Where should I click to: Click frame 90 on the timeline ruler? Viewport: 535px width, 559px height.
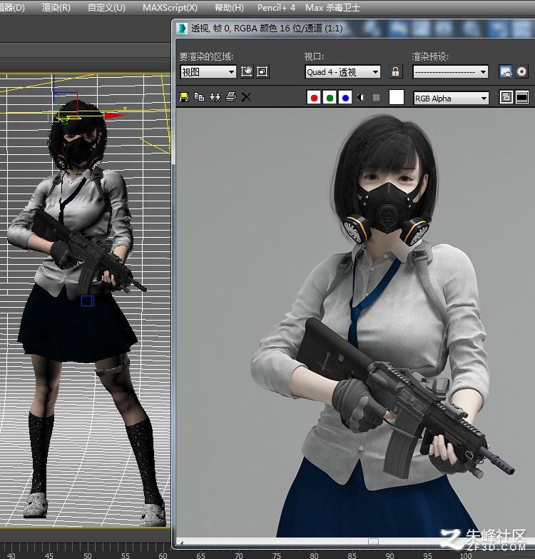coord(389,555)
